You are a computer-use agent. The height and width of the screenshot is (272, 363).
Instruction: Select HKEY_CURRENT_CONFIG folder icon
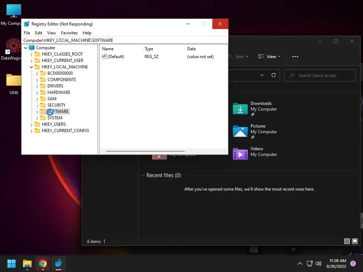[x=37, y=130]
